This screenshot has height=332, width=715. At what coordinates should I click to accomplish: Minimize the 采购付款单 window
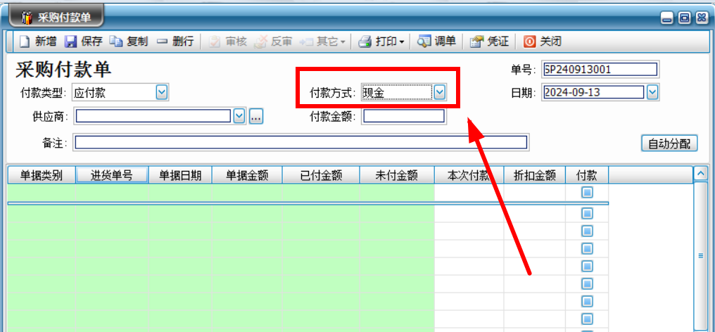667,19
